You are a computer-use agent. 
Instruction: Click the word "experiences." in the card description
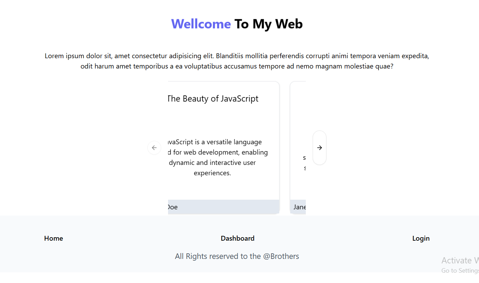[x=212, y=173]
